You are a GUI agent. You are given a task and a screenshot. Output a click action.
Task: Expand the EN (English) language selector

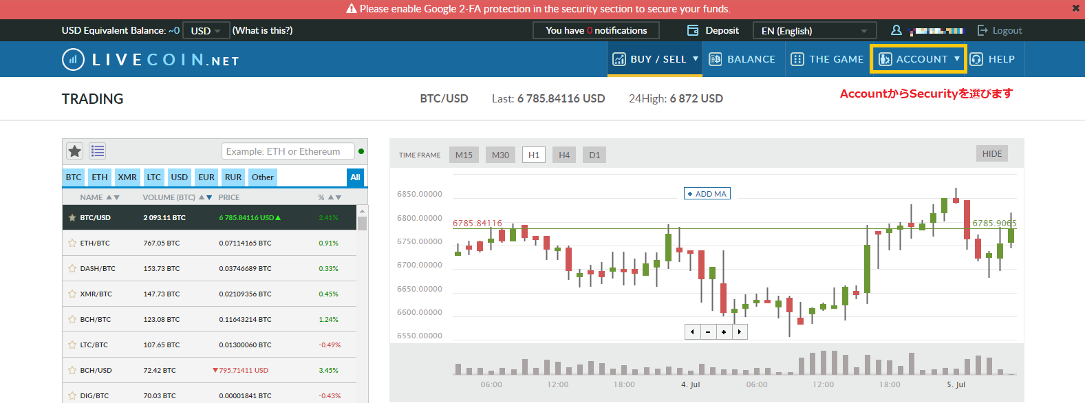[815, 30]
